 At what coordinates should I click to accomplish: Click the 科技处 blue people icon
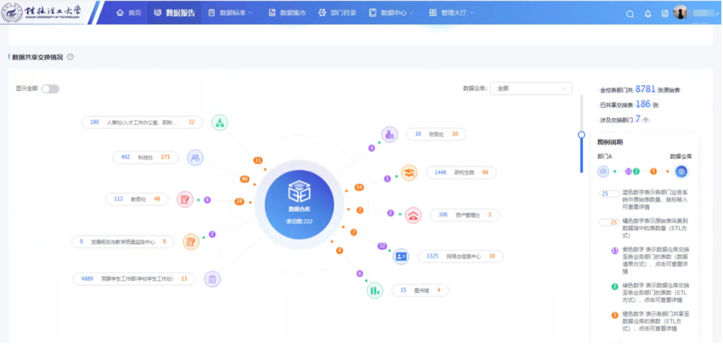coord(195,158)
